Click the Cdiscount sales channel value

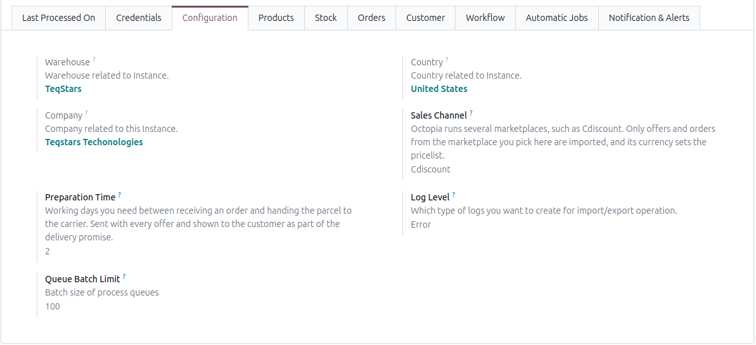tap(430, 169)
